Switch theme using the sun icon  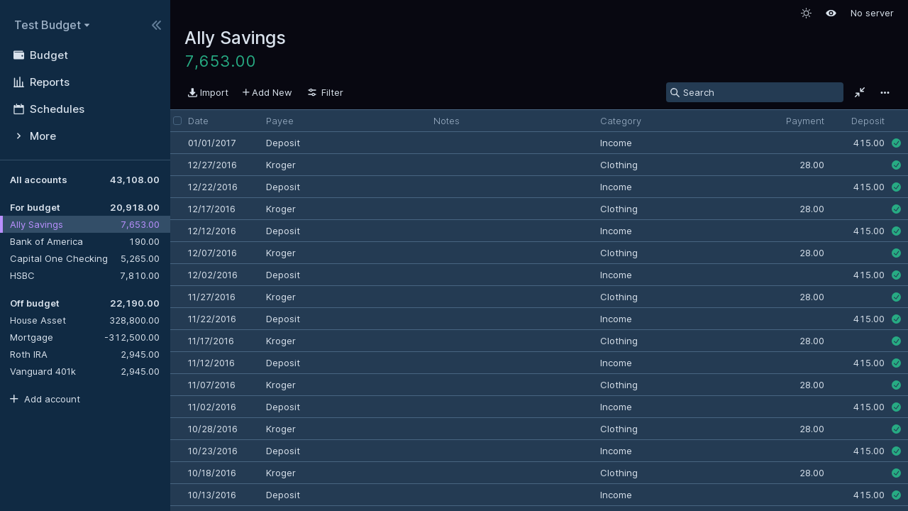pyautogui.click(x=806, y=13)
